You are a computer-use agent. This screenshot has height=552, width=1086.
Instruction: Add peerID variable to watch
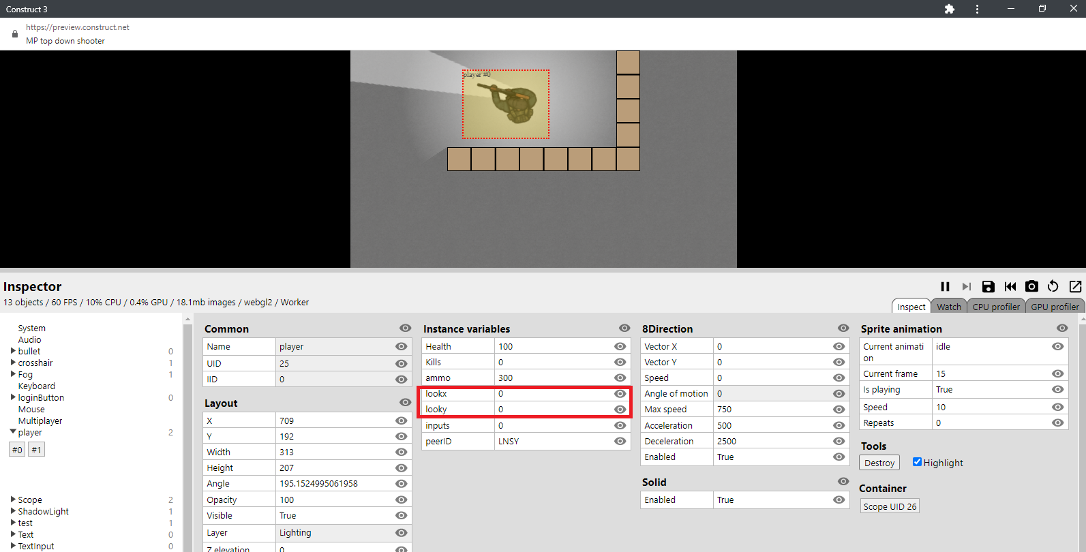pos(620,441)
